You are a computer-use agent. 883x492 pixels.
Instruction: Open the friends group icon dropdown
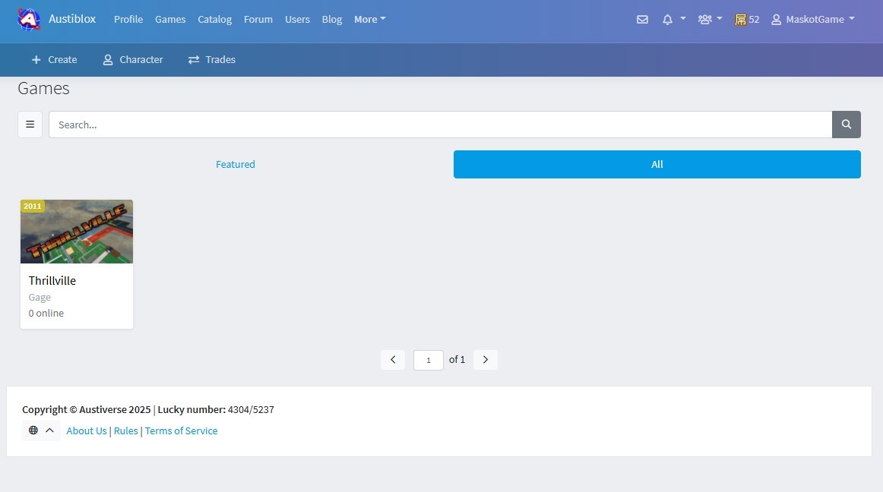pos(710,19)
